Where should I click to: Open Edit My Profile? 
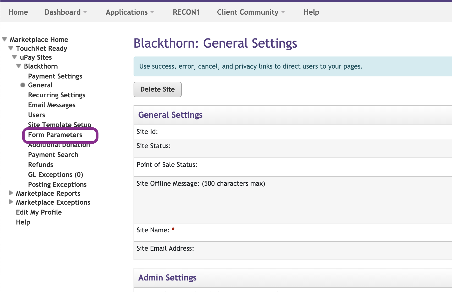pos(39,212)
